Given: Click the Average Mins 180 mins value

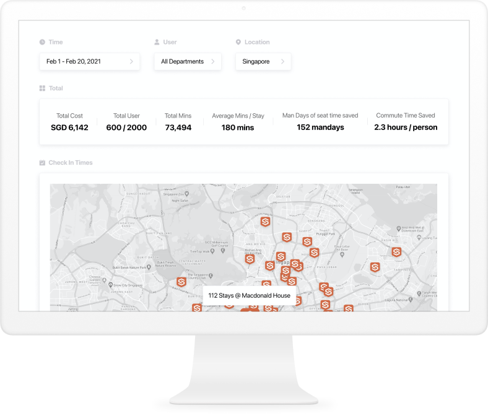Looking at the screenshot, I should pyautogui.click(x=238, y=128).
